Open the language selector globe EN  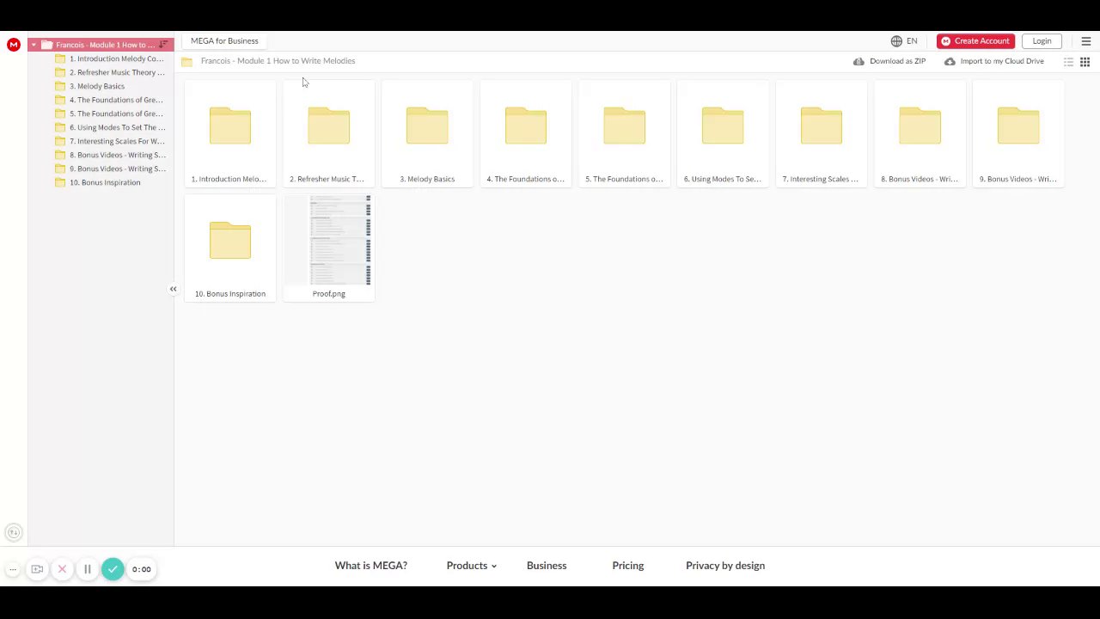[x=904, y=41]
